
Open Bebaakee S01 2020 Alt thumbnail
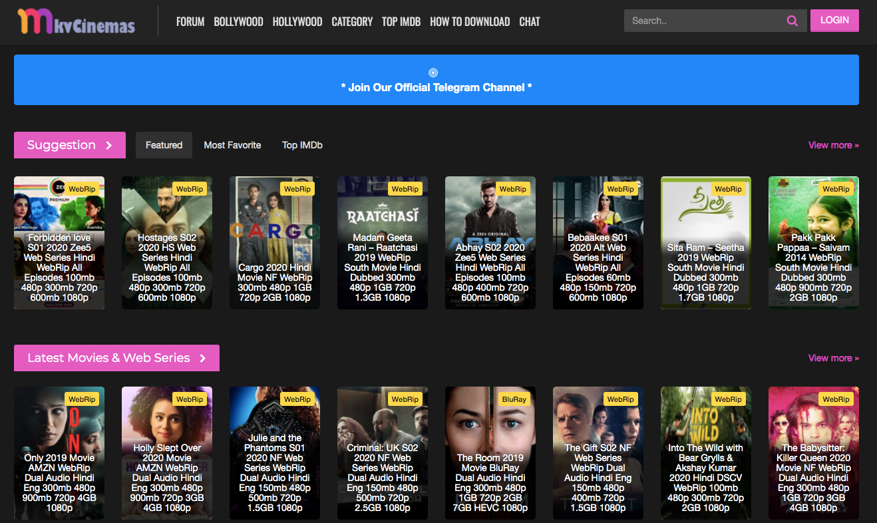(x=598, y=243)
